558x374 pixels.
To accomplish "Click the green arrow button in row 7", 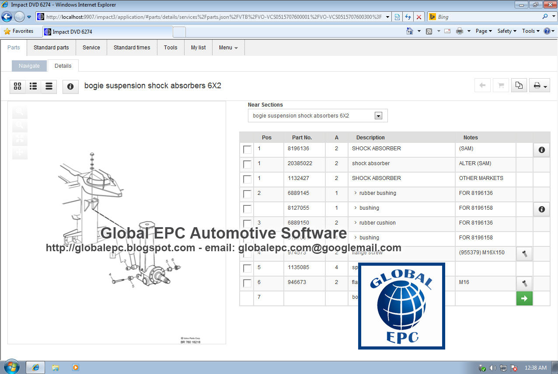I will [524, 298].
